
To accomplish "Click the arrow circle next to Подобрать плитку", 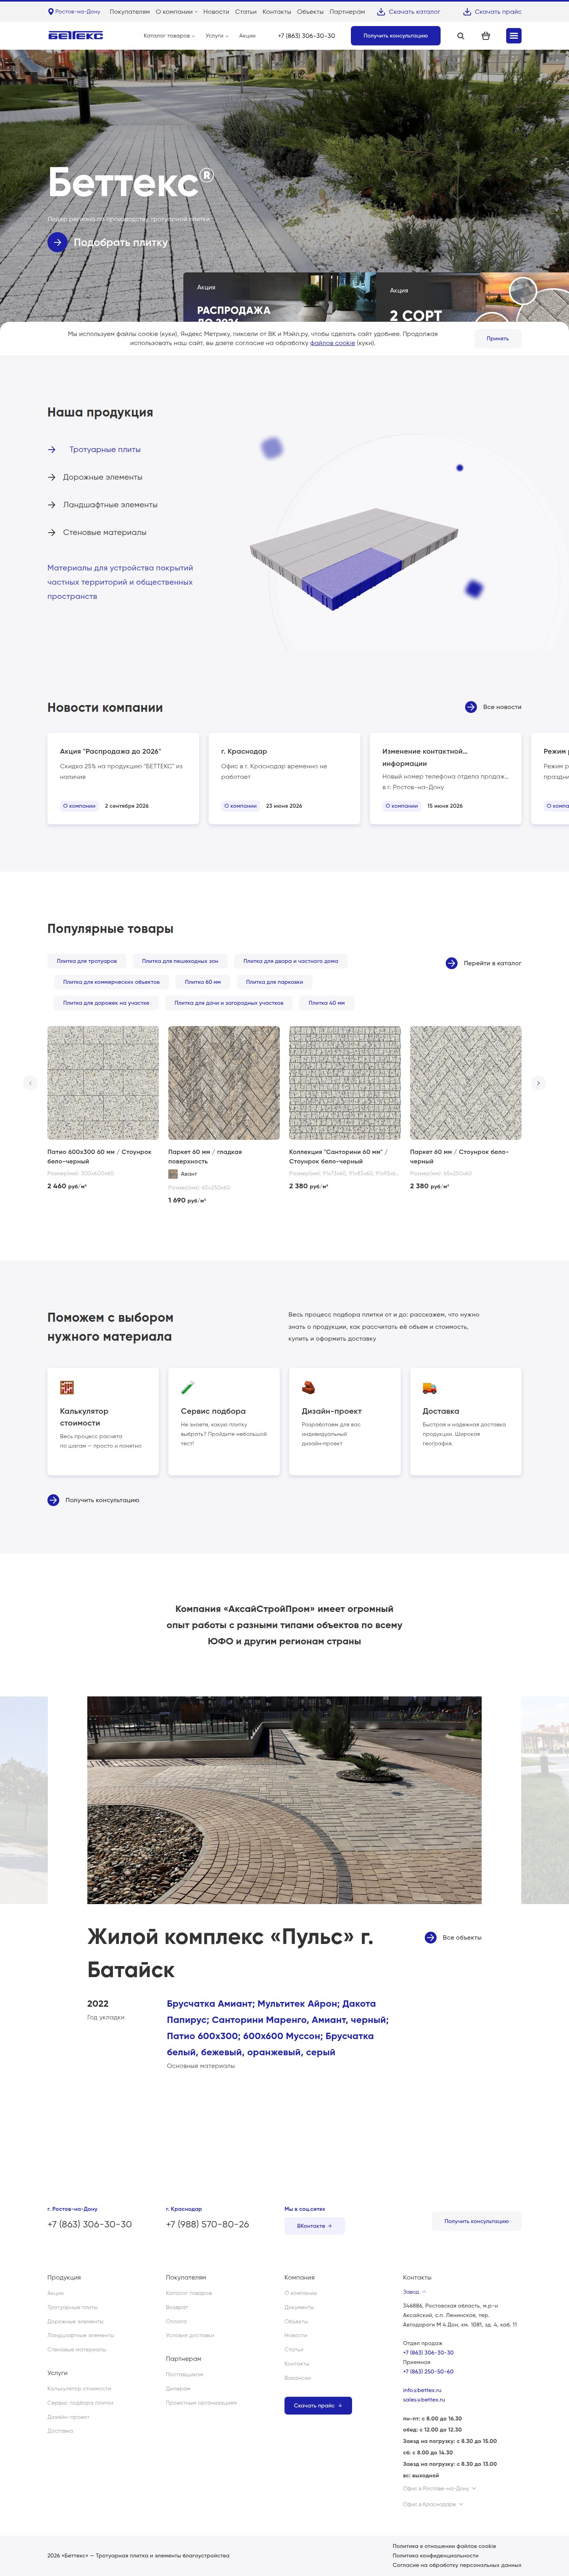I will coord(57,242).
